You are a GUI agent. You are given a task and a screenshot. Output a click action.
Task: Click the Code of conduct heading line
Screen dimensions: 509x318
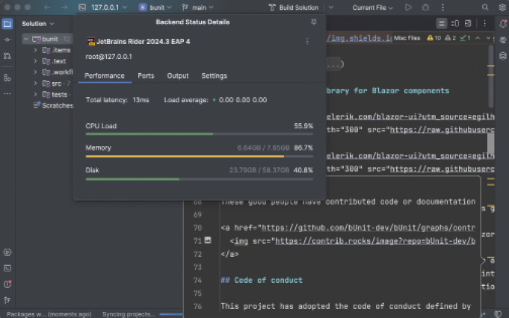point(262,280)
